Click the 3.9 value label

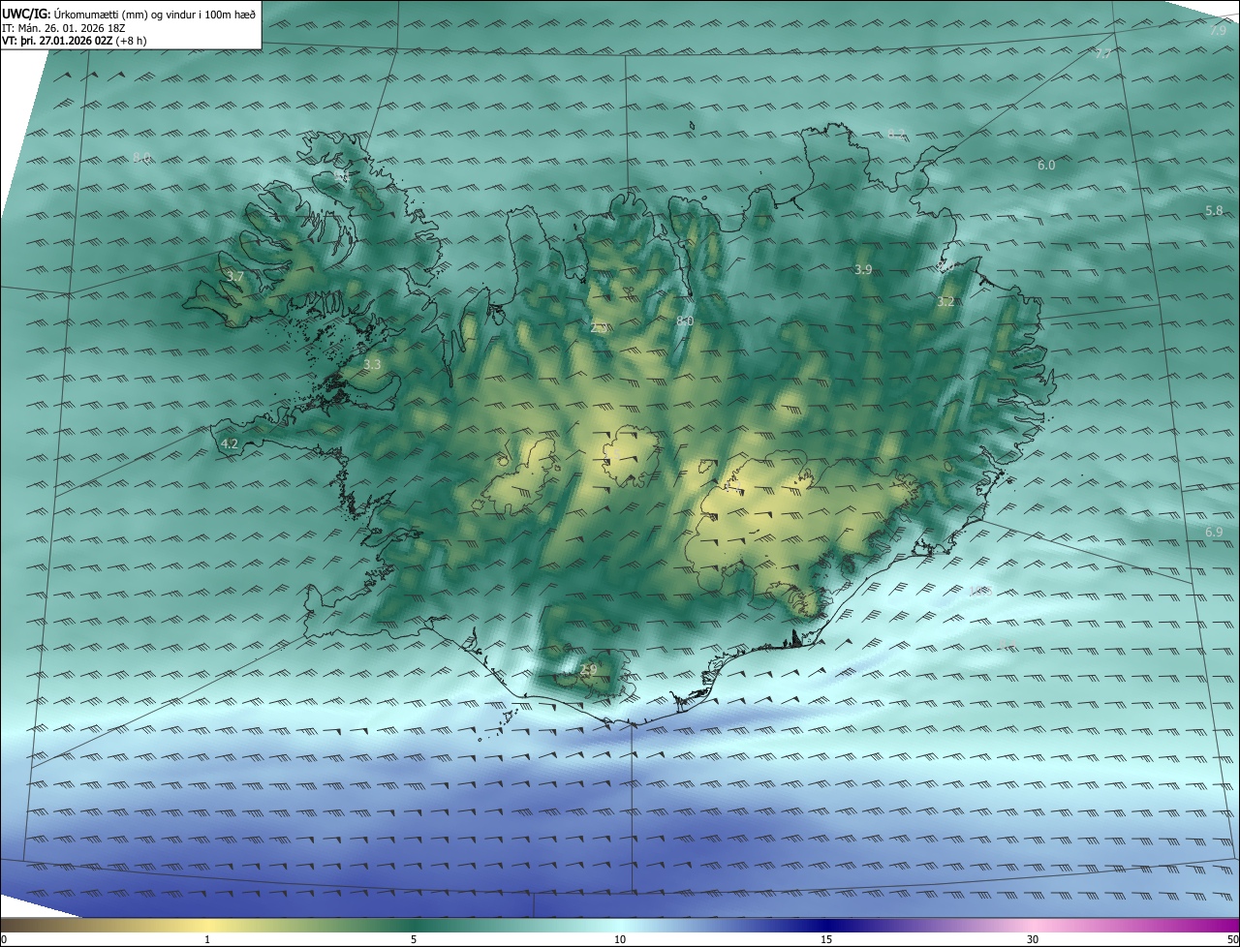pyautogui.click(x=864, y=269)
